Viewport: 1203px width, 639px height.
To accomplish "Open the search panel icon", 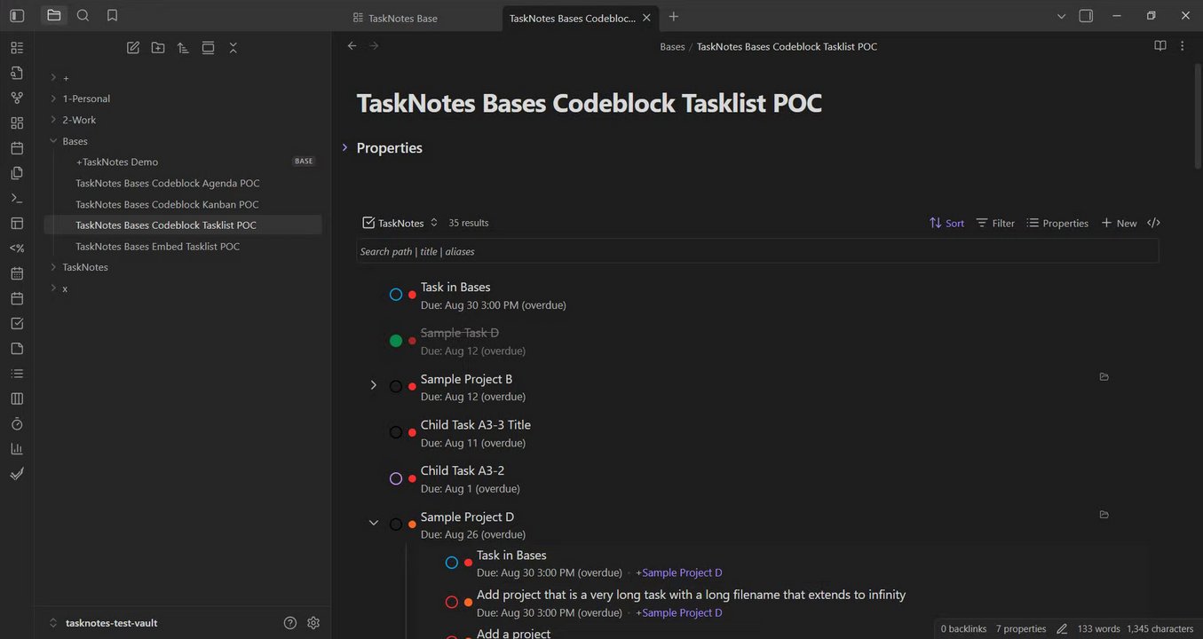I will click(83, 15).
